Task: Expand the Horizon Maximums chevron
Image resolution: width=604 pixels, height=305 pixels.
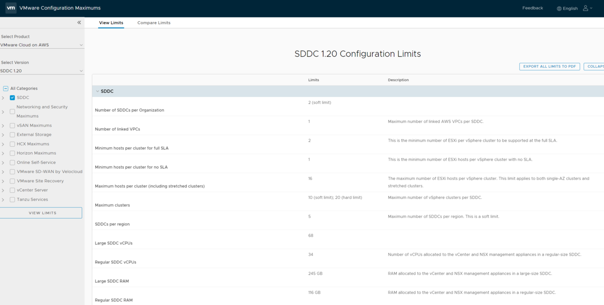Action: coord(3,153)
